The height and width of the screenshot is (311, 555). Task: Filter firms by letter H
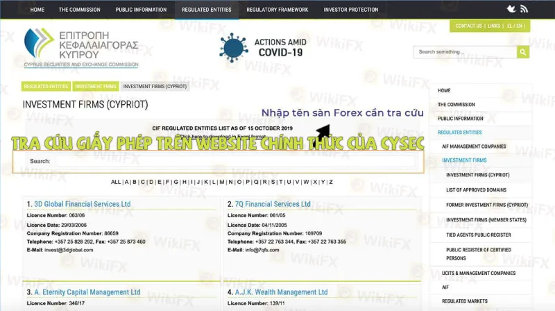(x=185, y=182)
